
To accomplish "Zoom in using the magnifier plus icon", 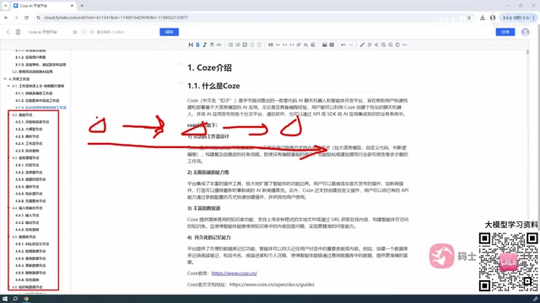I will coord(383,45).
